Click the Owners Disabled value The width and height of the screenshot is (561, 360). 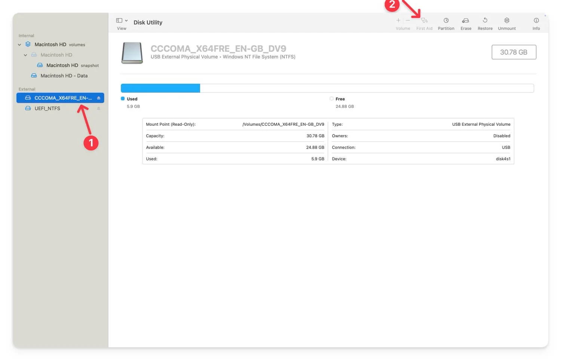tap(502, 136)
